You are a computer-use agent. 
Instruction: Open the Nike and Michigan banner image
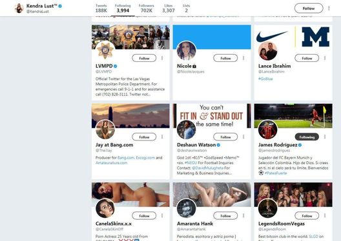293,37
